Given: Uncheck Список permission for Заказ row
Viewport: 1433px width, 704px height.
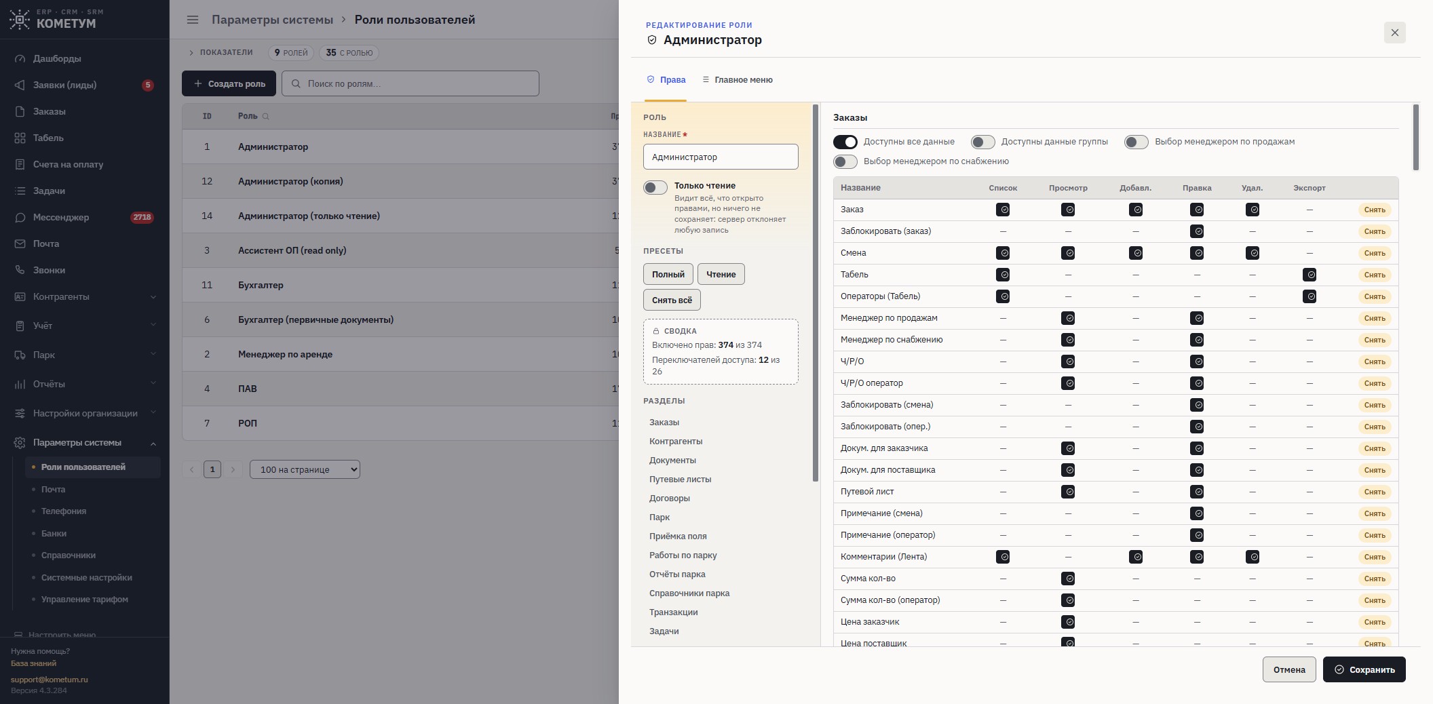Looking at the screenshot, I should [1003, 210].
